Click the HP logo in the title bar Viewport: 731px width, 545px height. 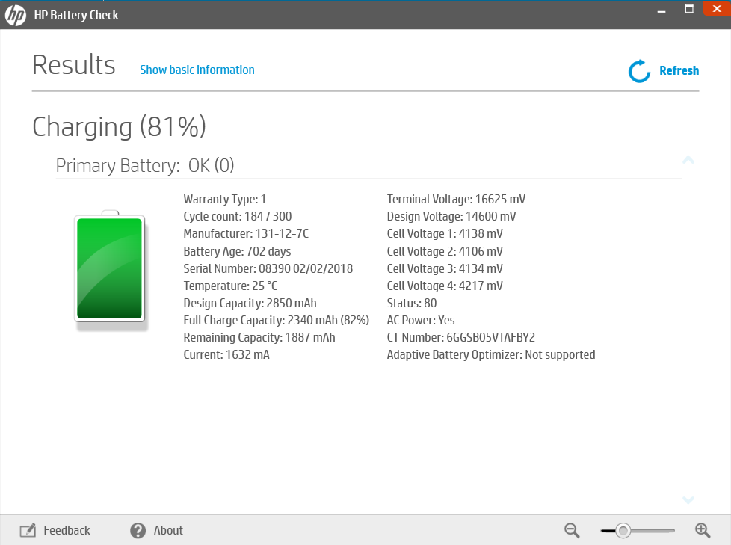pos(16,14)
